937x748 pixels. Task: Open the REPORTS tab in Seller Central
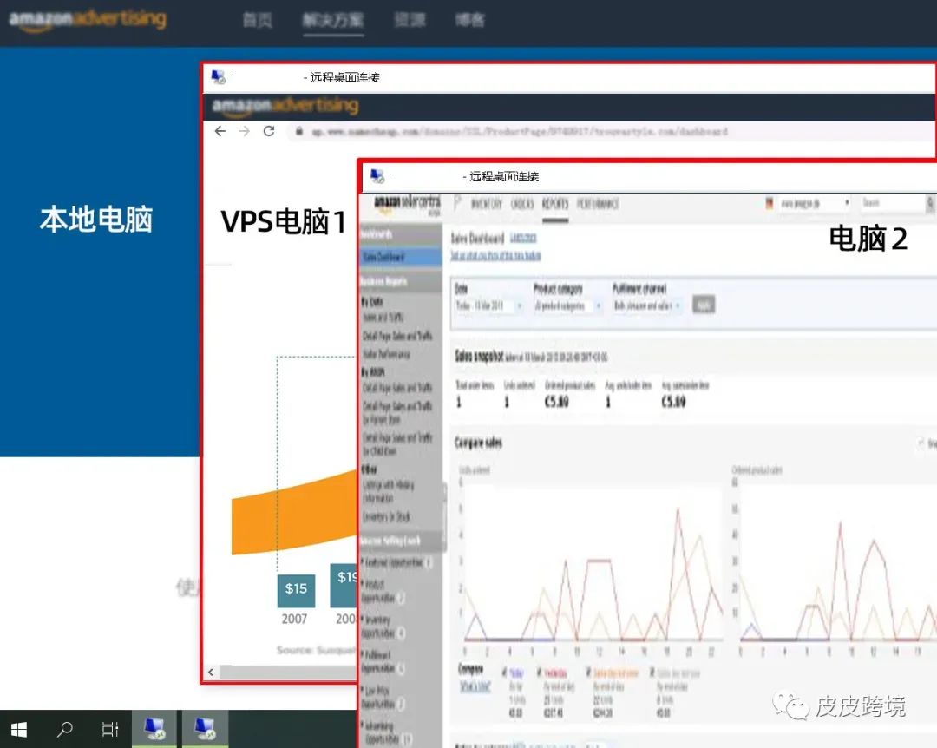pos(555,204)
